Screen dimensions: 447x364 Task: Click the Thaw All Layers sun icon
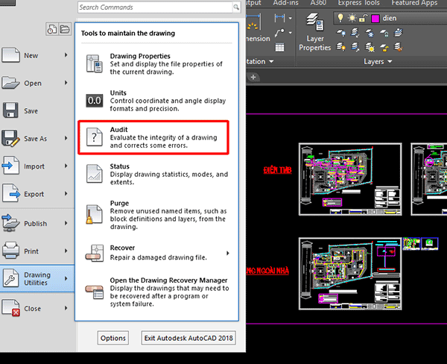pos(370,47)
